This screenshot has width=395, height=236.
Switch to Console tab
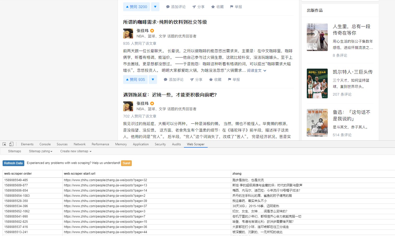pyautogui.click(x=45, y=144)
